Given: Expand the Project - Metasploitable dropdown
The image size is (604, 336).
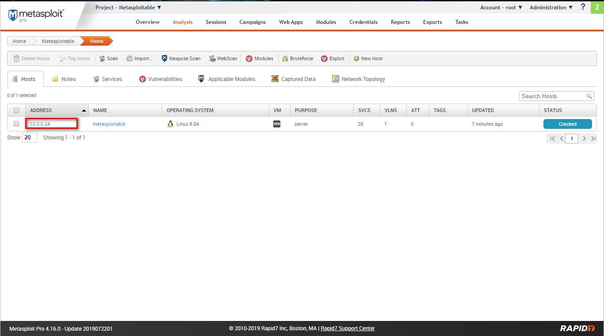Looking at the screenshot, I should 128,8.
